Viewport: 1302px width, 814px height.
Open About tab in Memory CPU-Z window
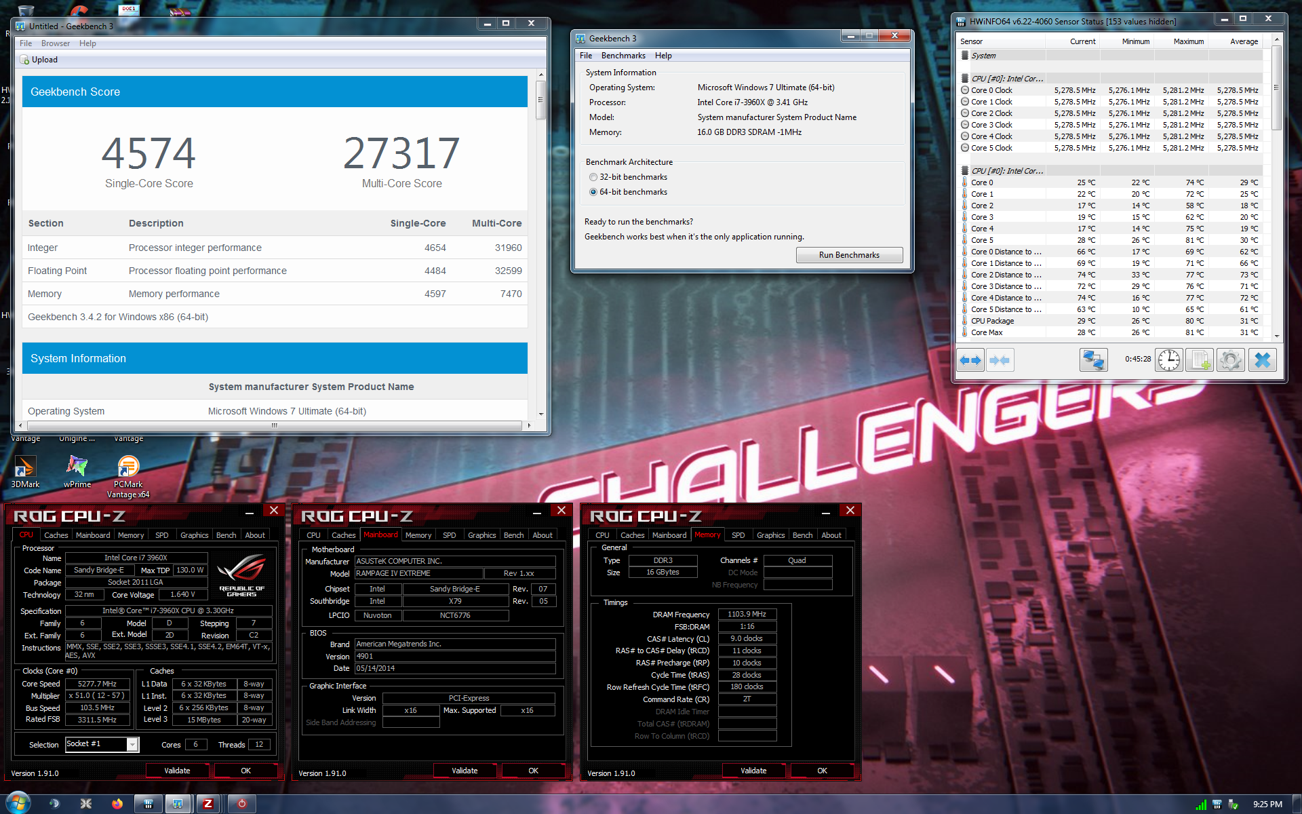tap(831, 535)
